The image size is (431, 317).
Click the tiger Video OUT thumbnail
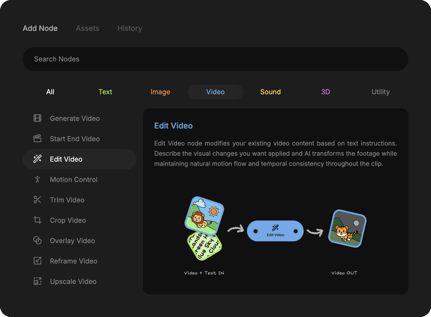pos(347,229)
